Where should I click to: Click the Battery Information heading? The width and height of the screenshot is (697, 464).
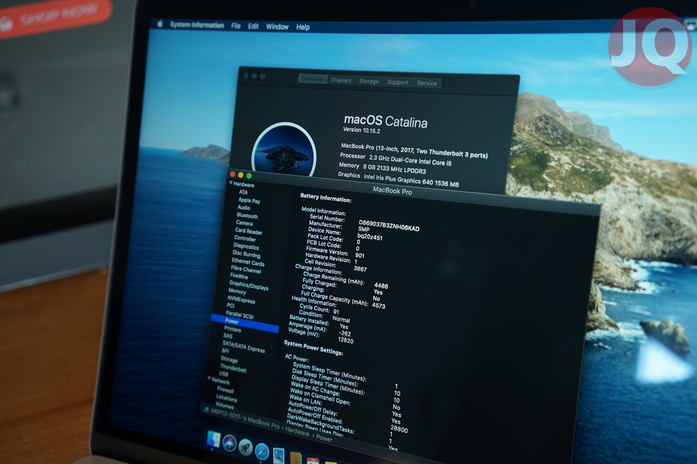(x=326, y=197)
